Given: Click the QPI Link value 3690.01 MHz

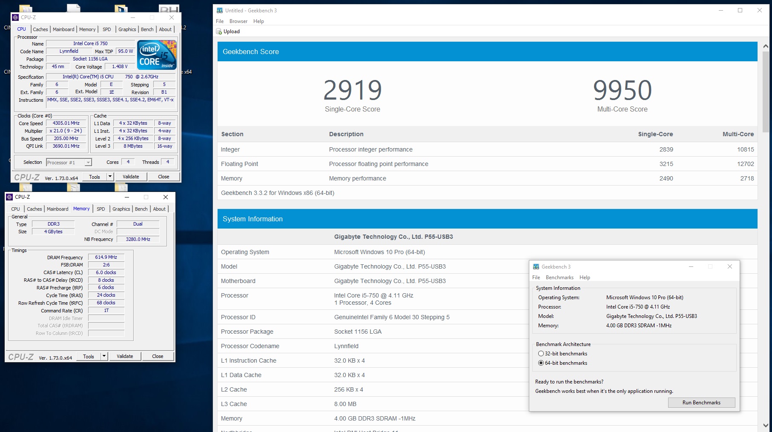Looking at the screenshot, I should click(x=66, y=146).
